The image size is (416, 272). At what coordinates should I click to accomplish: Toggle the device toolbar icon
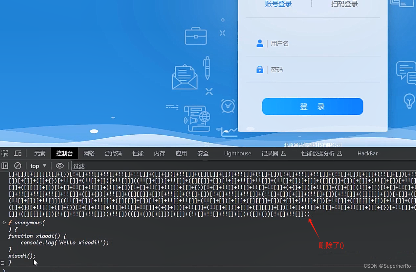click(18, 153)
